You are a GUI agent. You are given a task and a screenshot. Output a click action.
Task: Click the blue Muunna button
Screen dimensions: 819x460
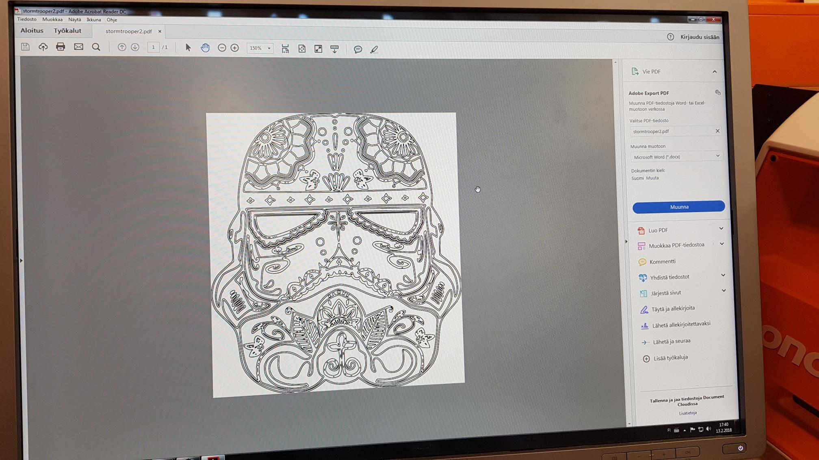point(679,207)
